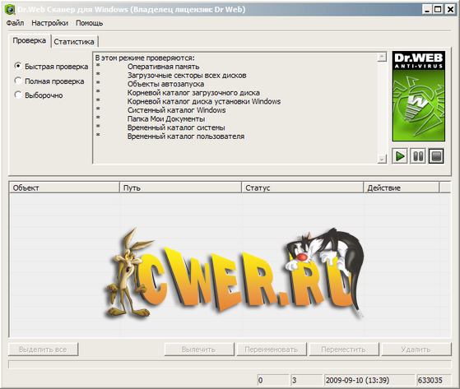This screenshot has width=460, height=389.
Task: Open the Файл menu
Action: 15,23
